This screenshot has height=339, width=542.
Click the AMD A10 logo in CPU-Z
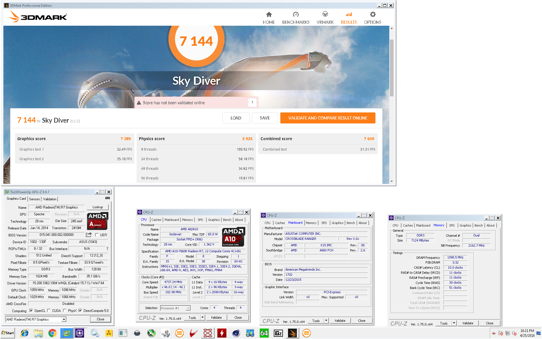point(233,237)
